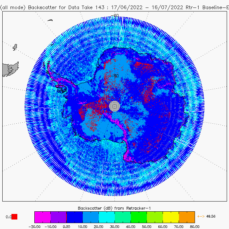Click the cyan 20 to 30 dB swatch
The image size is (229, 229).
point(107,217)
